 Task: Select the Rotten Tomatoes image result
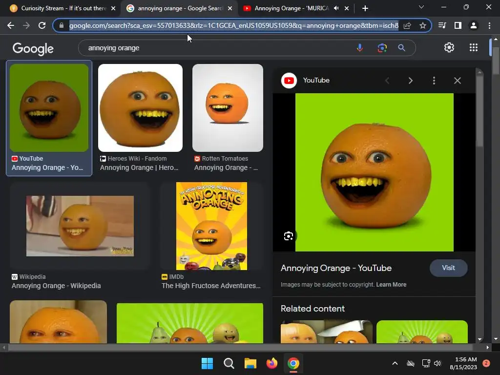[228, 108]
